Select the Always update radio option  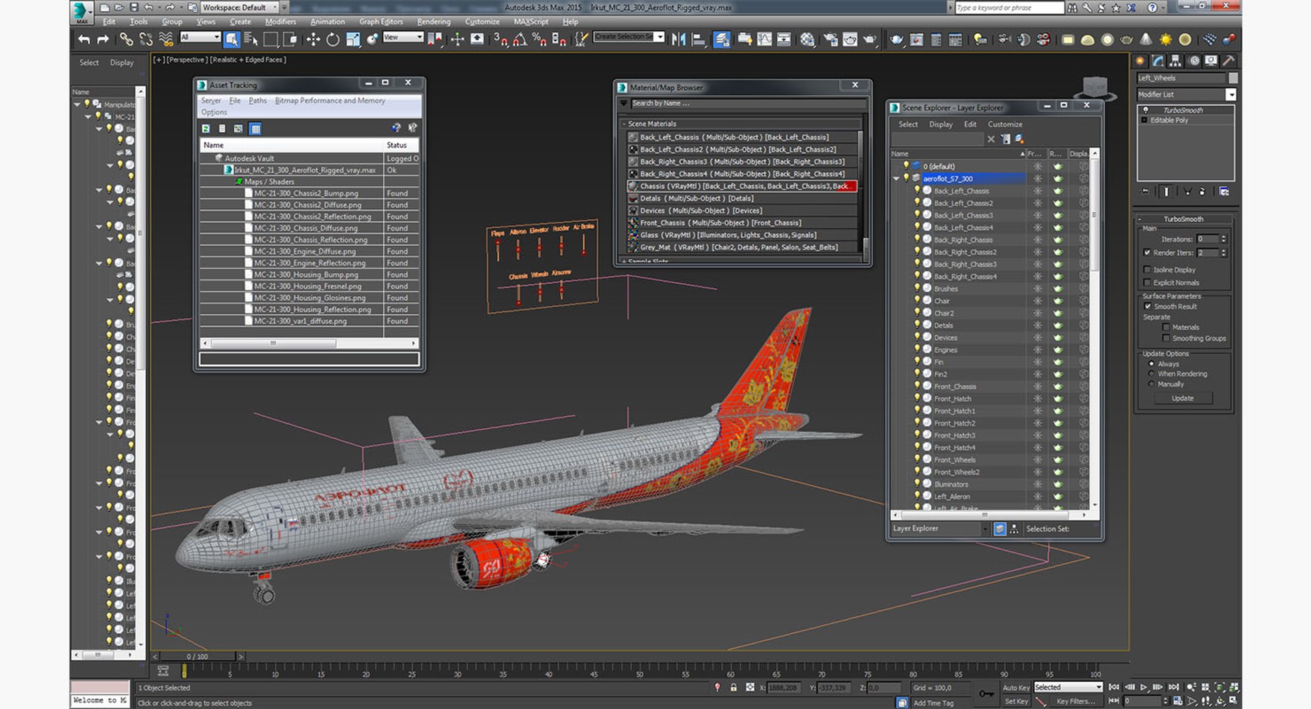pyautogui.click(x=1151, y=364)
